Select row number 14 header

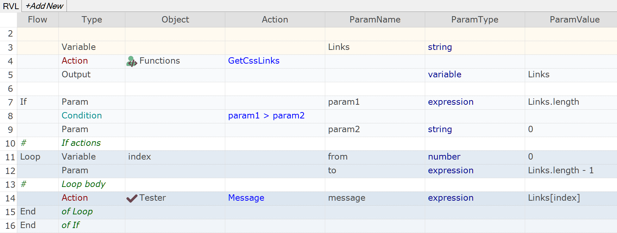[x=10, y=198]
